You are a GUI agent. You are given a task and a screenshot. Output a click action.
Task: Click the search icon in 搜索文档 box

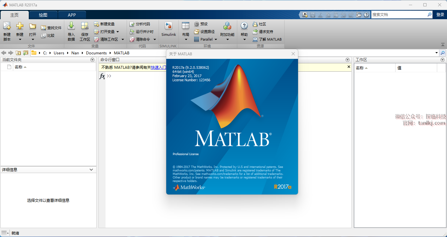tap(429, 15)
